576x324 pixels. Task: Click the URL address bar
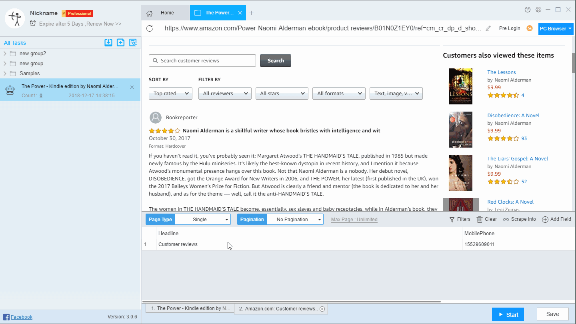tap(323, 28)
